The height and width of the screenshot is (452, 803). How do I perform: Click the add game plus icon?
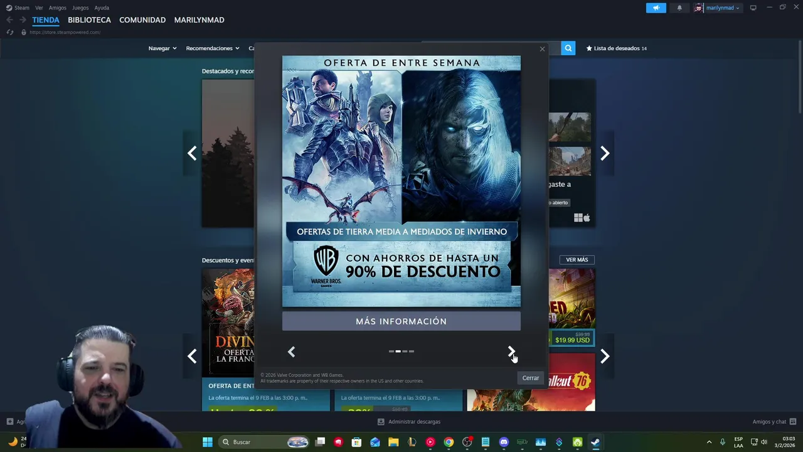(x=9, y=422)
